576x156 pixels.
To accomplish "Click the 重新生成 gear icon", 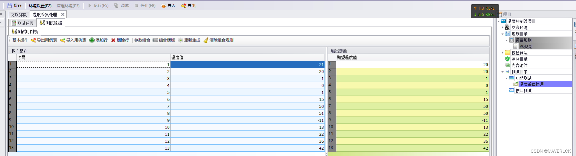I will (181, 40).
